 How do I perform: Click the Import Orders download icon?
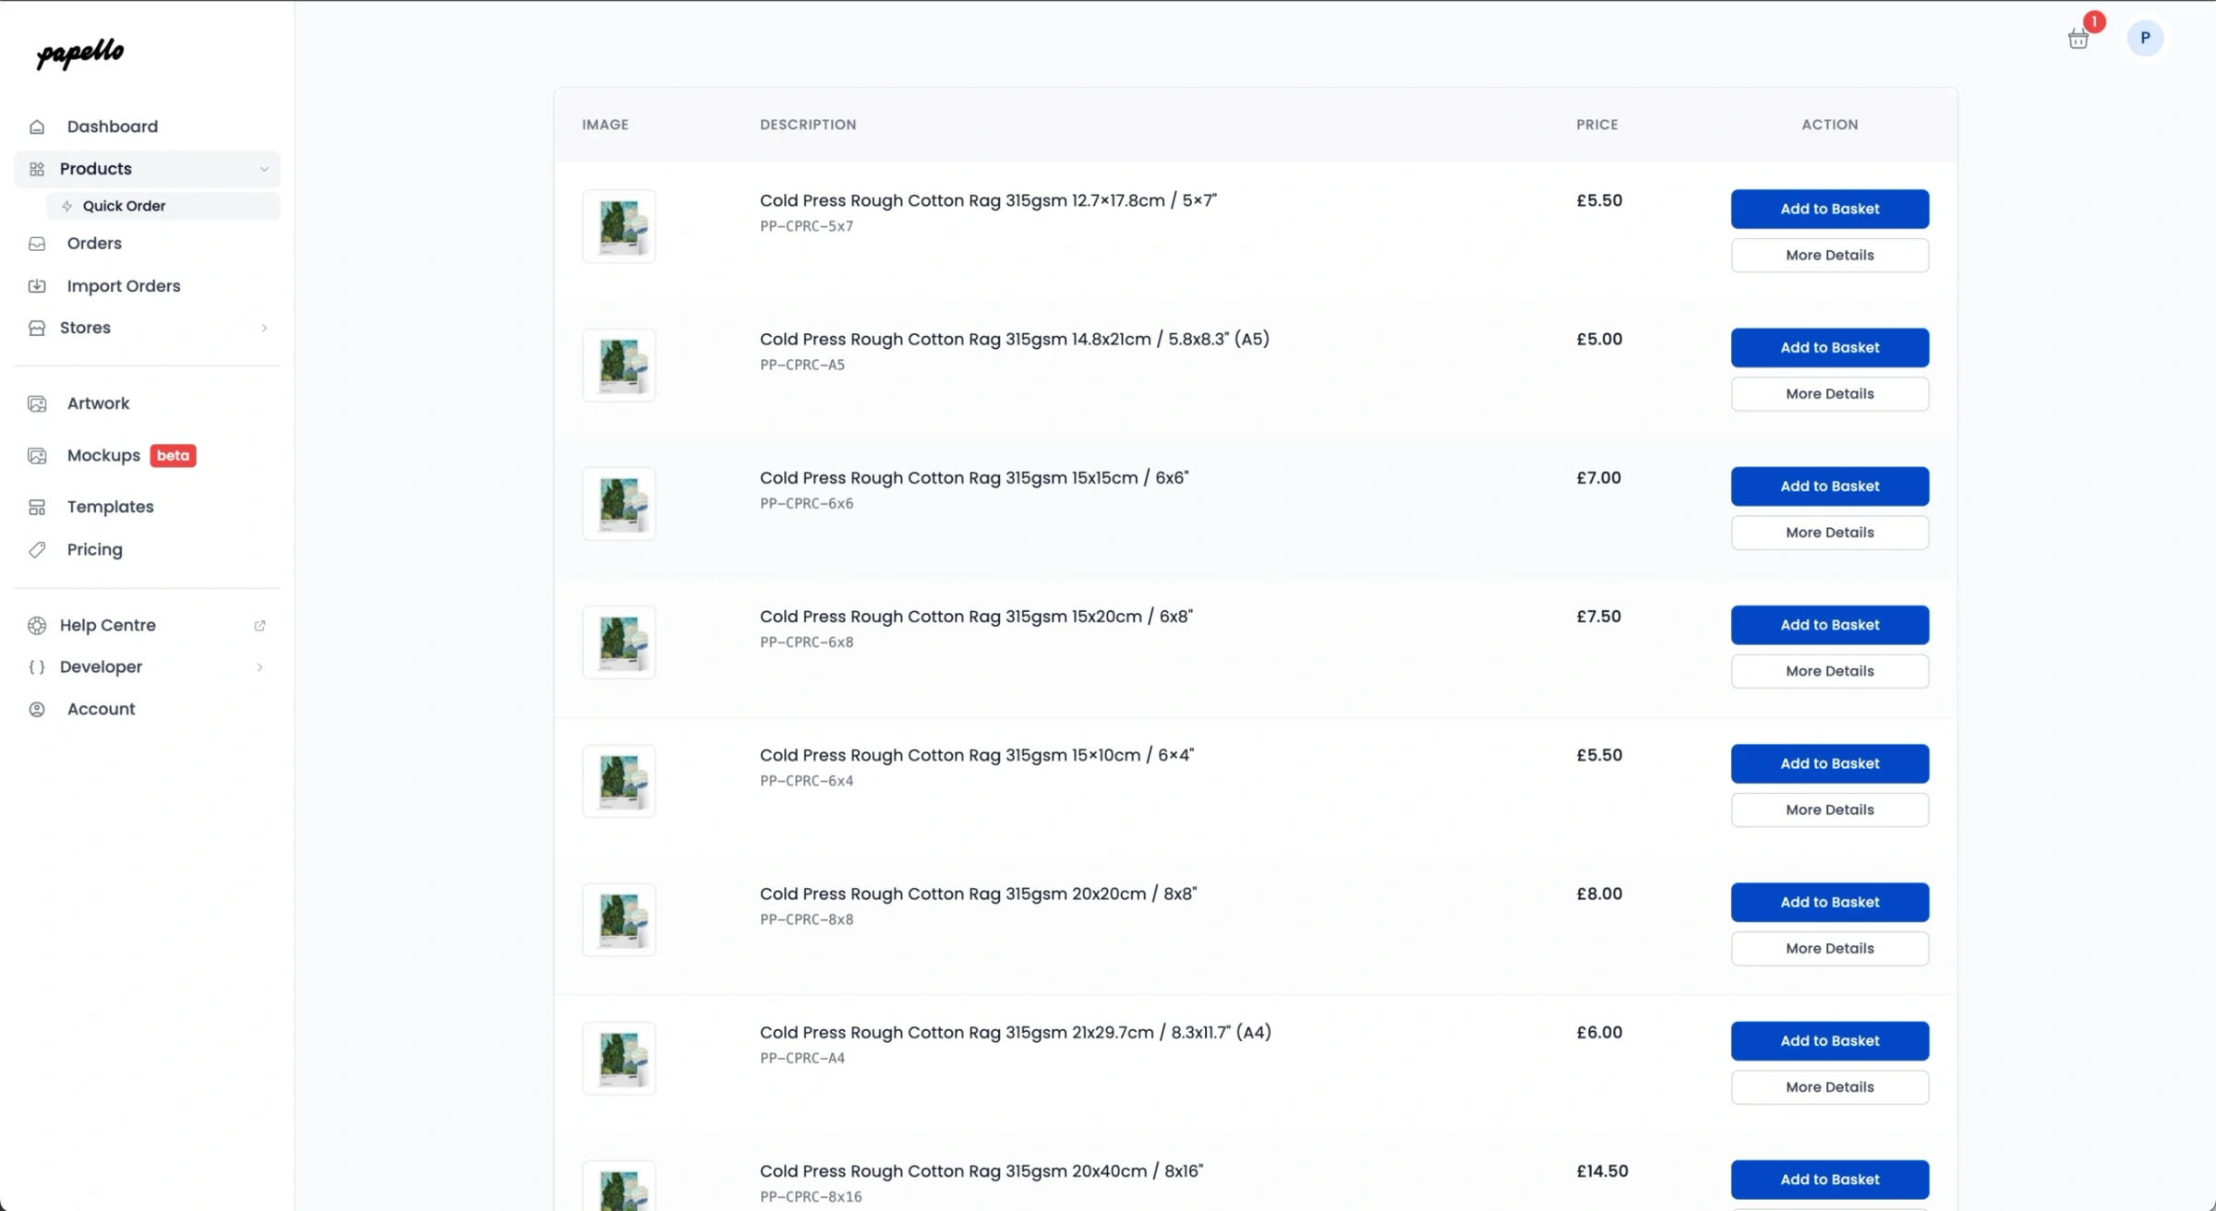point(37,286)
